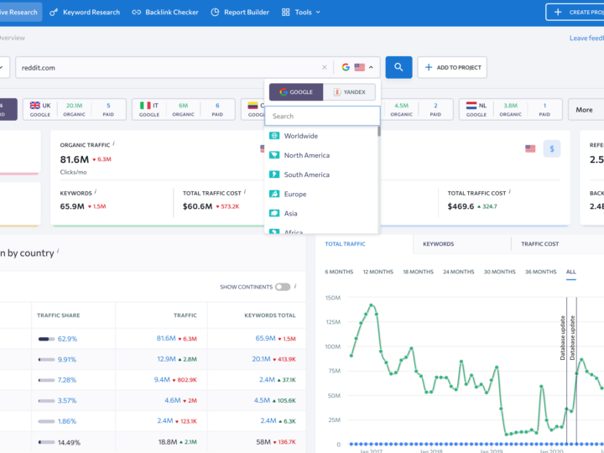Select the NL Google country card
The image size is (604, 453).
510,109
